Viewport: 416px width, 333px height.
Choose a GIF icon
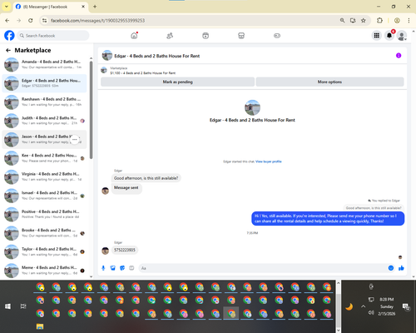click(131, 268)
